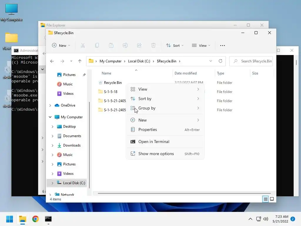Click My Computer in the address breadcrumb
This screenshot has height=226, width=301.
click(111, 61)
